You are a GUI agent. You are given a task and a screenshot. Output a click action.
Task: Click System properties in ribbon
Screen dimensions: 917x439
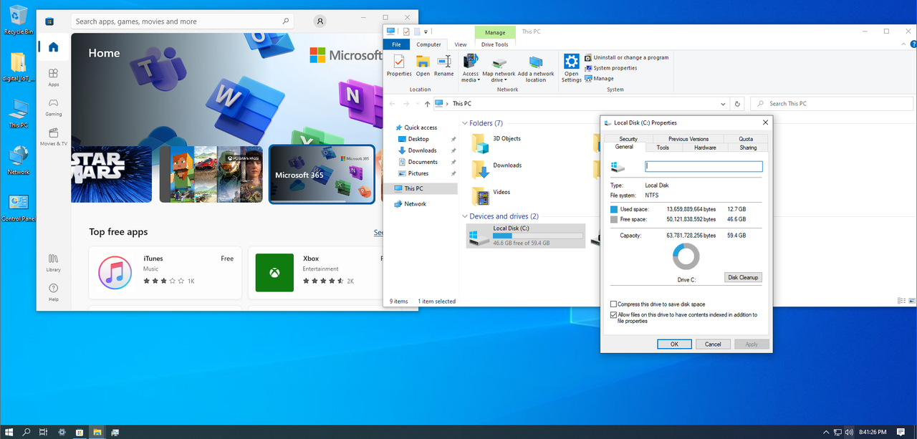tap(610, 68)
